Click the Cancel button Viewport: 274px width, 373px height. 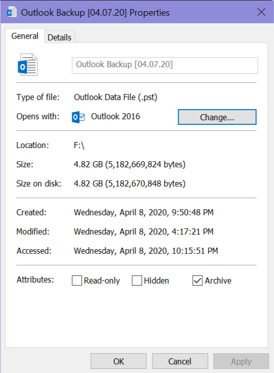180,361
